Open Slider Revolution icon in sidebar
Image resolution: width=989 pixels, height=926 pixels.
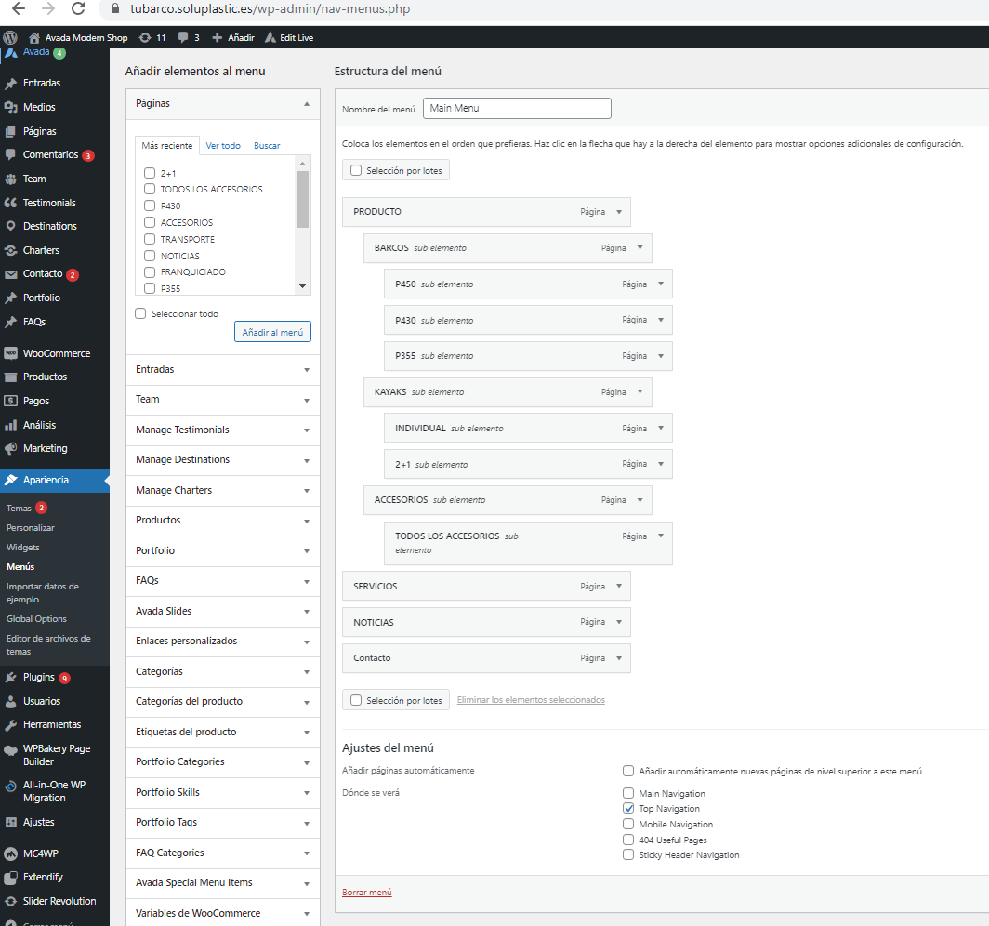pyautogui.click(x=11, y=902)
